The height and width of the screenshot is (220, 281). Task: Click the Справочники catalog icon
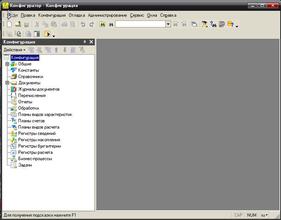pos(14,77)
